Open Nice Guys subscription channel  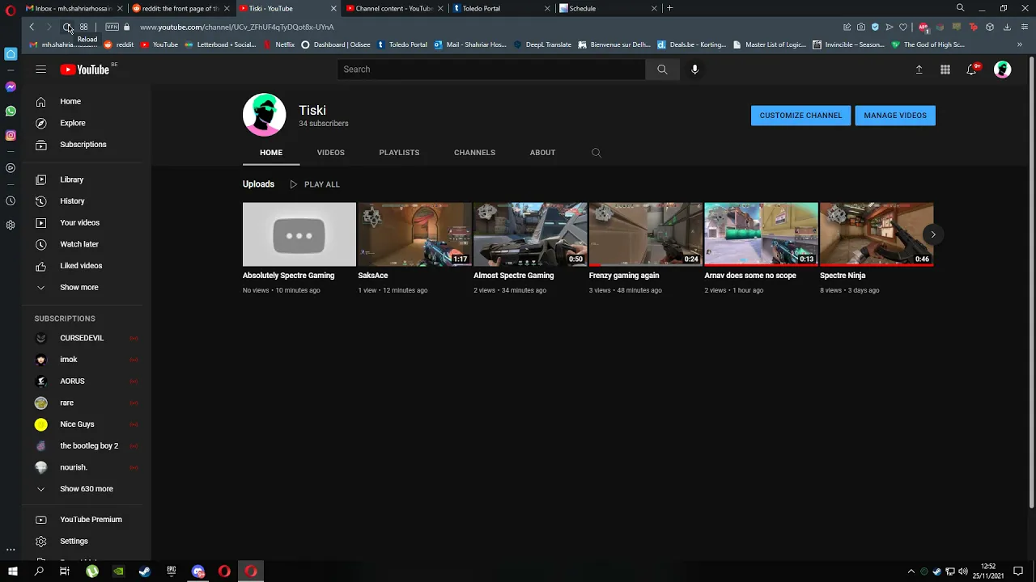pos(87,424)
